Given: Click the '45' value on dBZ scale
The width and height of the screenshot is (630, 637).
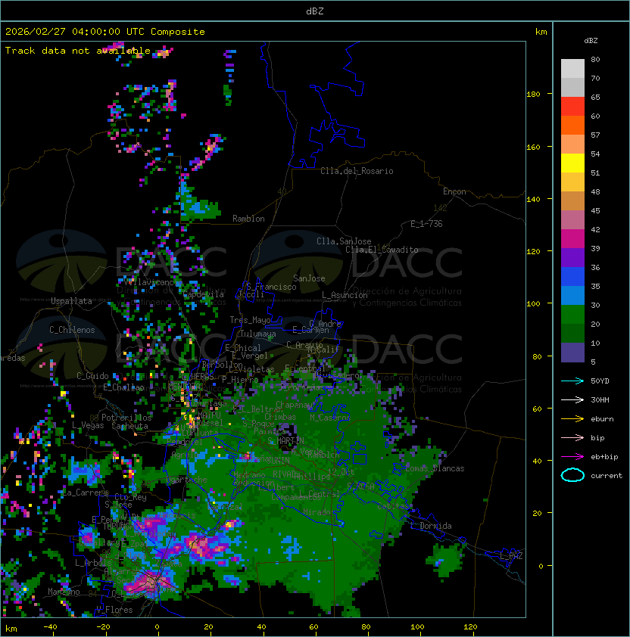Looking at the screenshot, I should tap(595, 210).
